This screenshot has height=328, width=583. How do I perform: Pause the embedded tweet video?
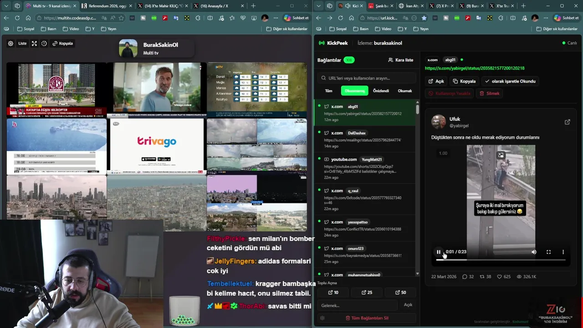click(x=439, y=252)
